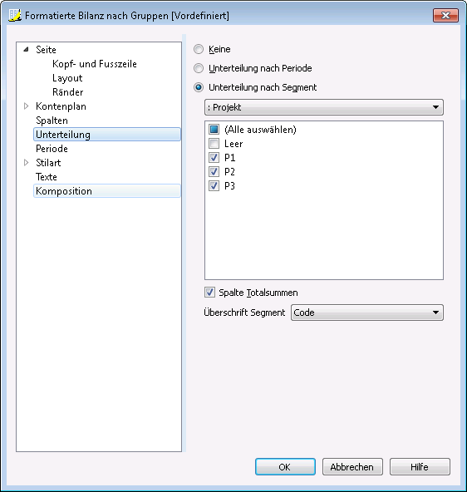Select the Keine radio option

199,49
